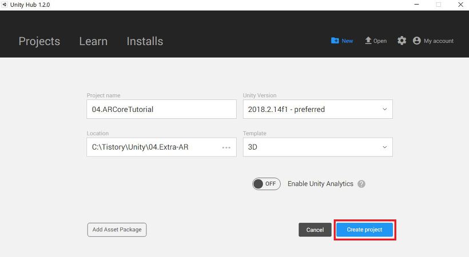
Task: Click the Open upload arrow icon
Action: pos(368,41)
